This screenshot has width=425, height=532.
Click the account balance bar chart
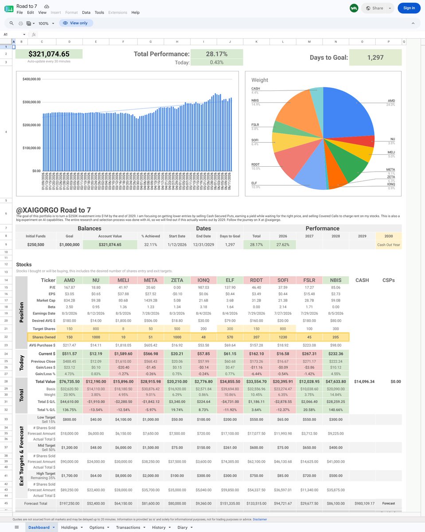[x=129, y=133]
